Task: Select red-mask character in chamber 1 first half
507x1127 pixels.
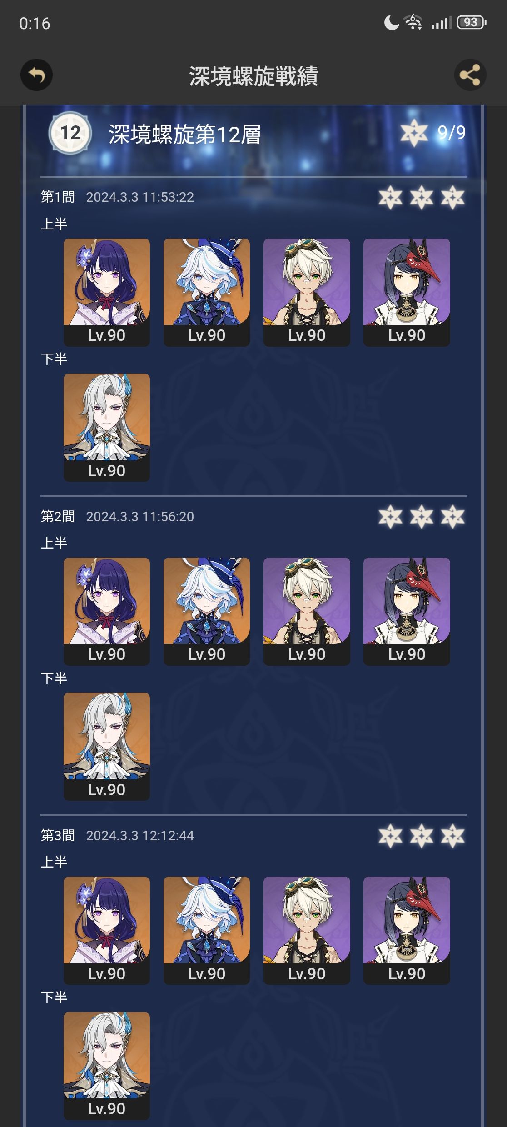Action: click(x=407, y=292)
